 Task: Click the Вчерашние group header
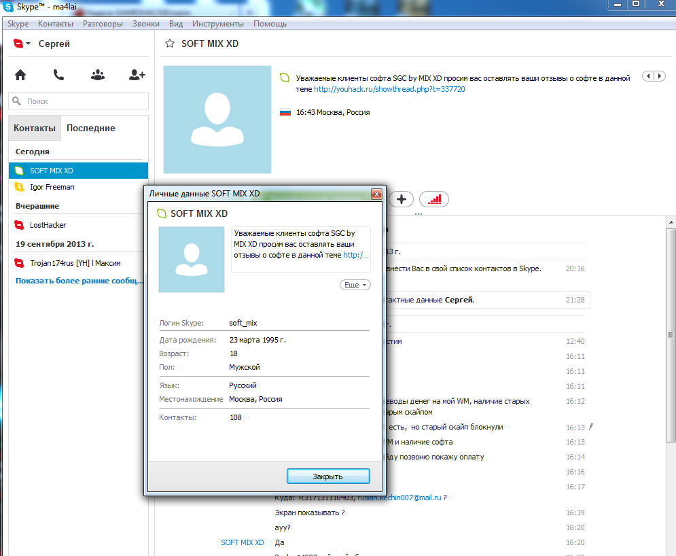pyautogui.click(x=37, y=206)
